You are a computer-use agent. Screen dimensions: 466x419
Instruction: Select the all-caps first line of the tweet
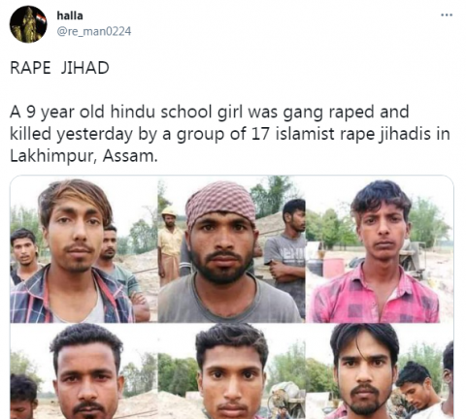(x=59, y=68)
